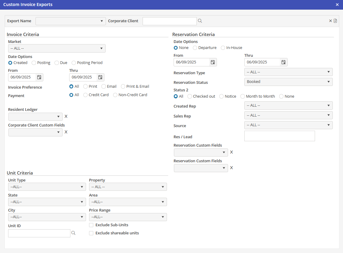The image size is (343, 253).
Task: Click into the Res / Lead text field
Action: pyautogui.click(x=280, y=136)
